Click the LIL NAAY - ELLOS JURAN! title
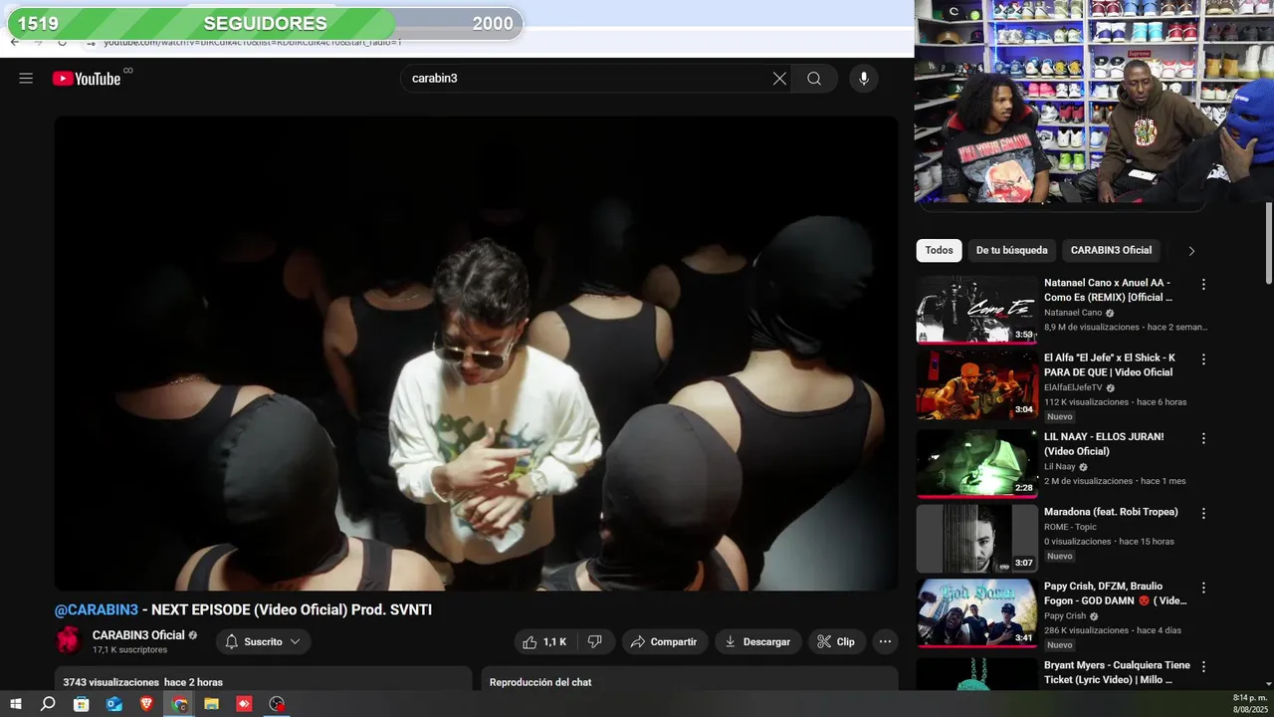This screenshot has height=717, width=1274. pyautogui.click(x=1104, y=444)
